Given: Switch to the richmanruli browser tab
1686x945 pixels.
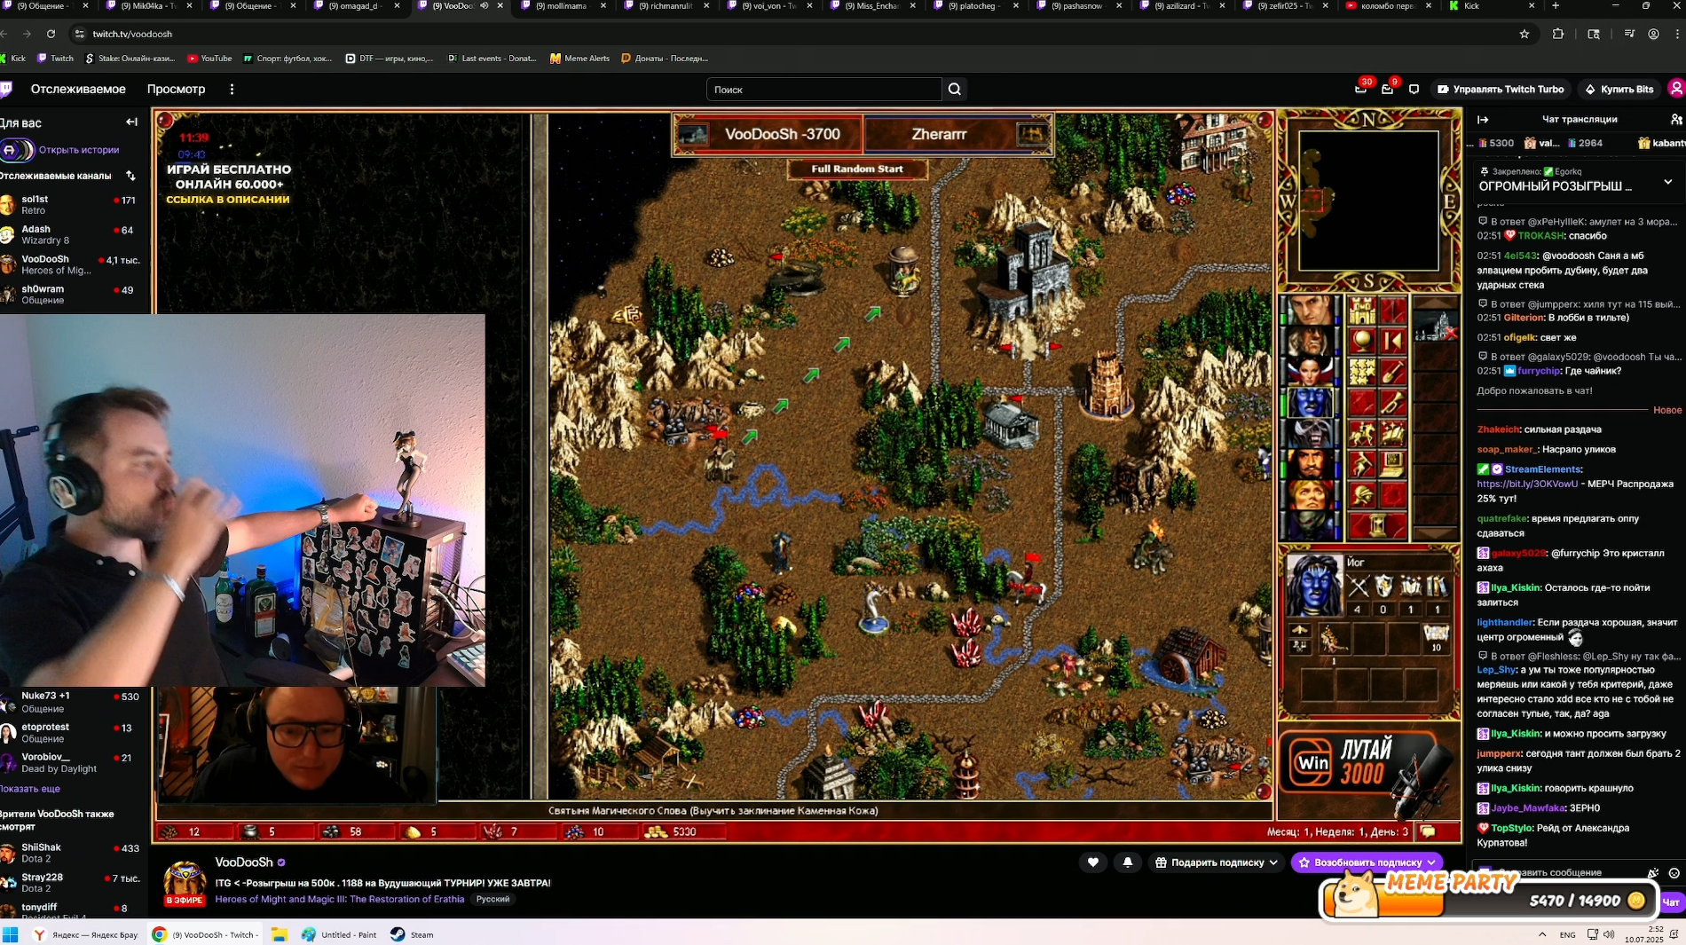Looking at the screenshot, I should pos(666,6).
